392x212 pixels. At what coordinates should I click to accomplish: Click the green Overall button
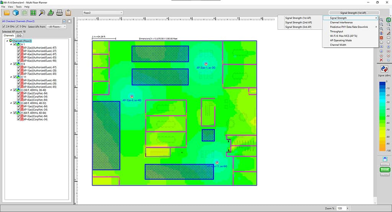click(385, 170)
